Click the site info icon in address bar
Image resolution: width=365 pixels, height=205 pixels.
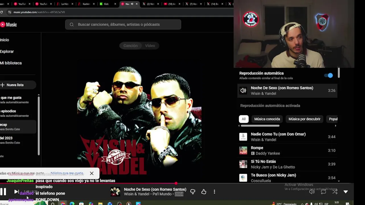(9, 12)
